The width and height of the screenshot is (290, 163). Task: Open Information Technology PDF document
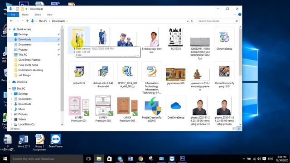coord(151,78)
